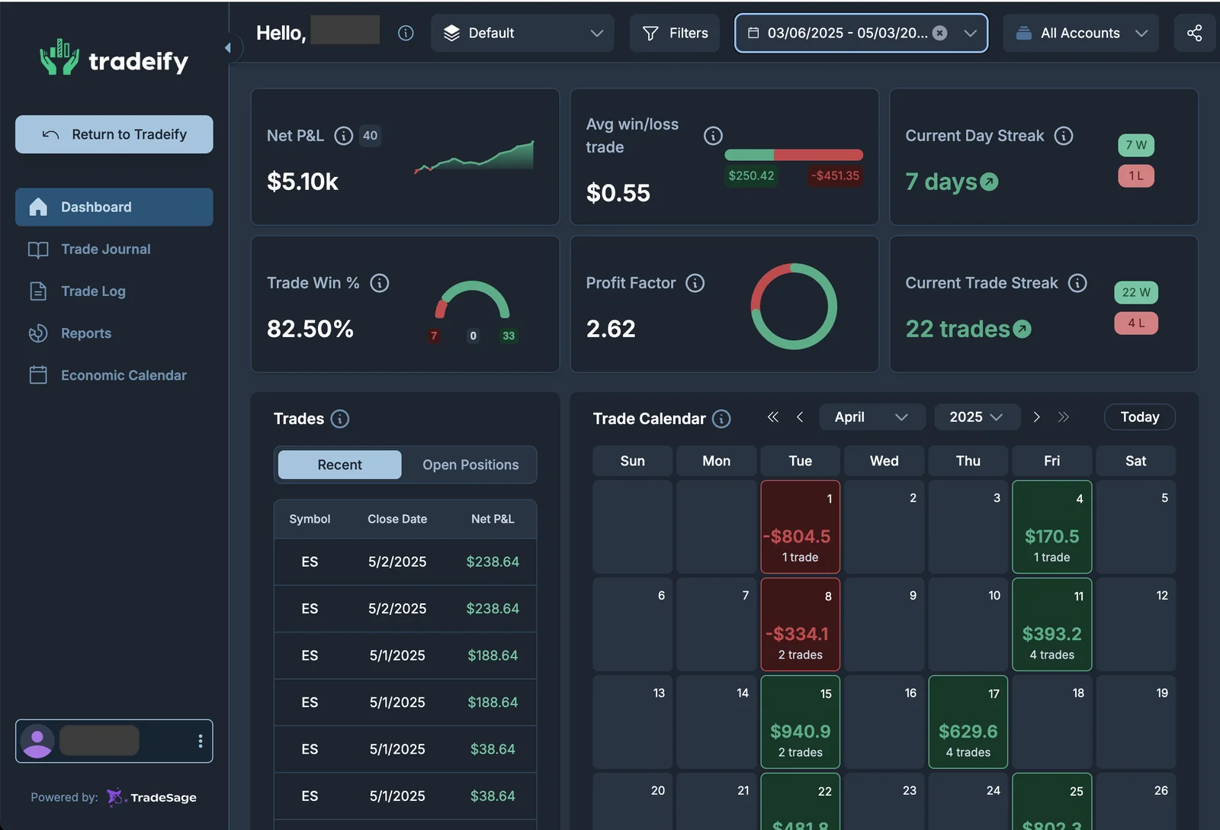Click the Net P&L column header in Trades
The image size is (1220, 830).
click(493, 519)
